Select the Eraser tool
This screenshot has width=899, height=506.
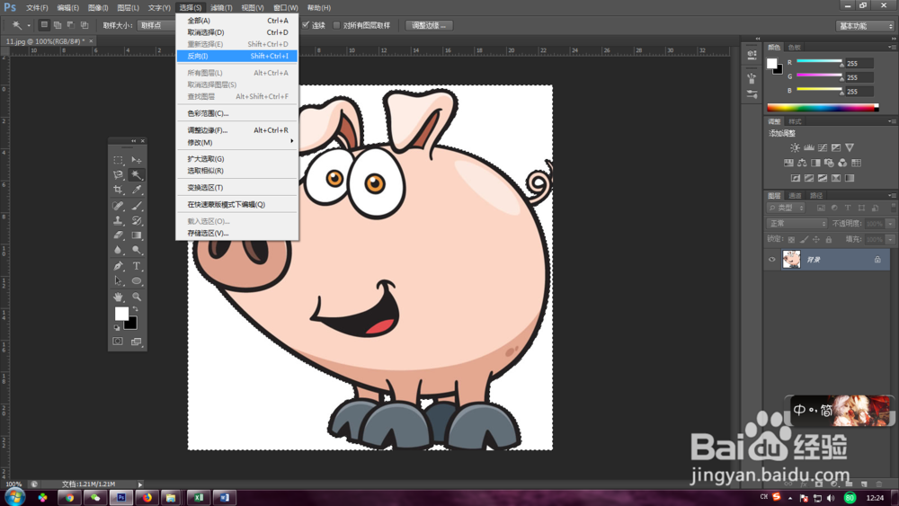click(118, 235)
